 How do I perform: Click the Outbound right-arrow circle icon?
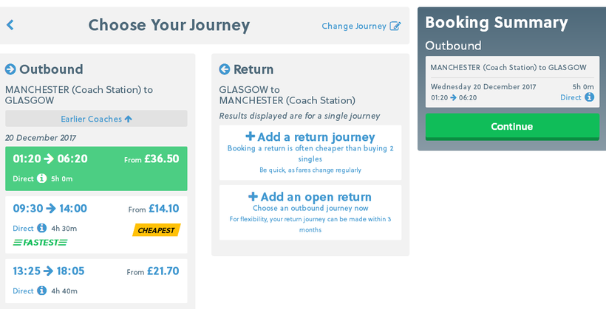tap(10, 69)
